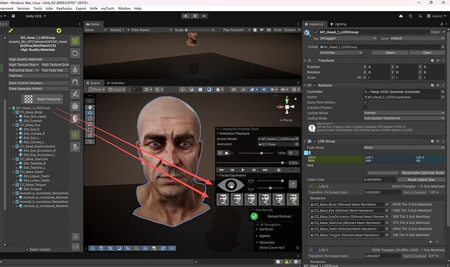Toggle Apply Root Motion checkbox

point(365,102)
